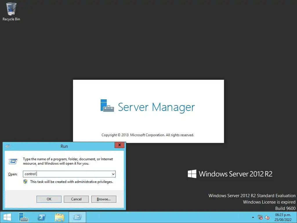This screenshot has width=297, height=223.
Task: Click the muted speaker tray icon
Action: tap(267, 217)
